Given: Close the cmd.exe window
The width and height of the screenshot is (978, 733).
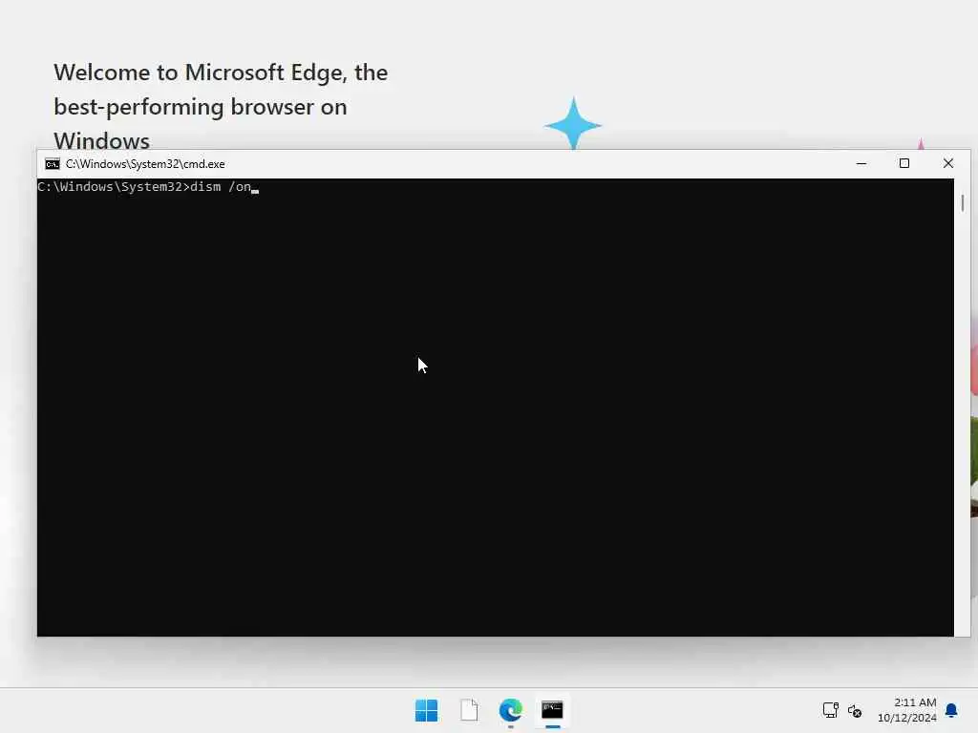Looking at the screenshot, I should tap(948, 163).
